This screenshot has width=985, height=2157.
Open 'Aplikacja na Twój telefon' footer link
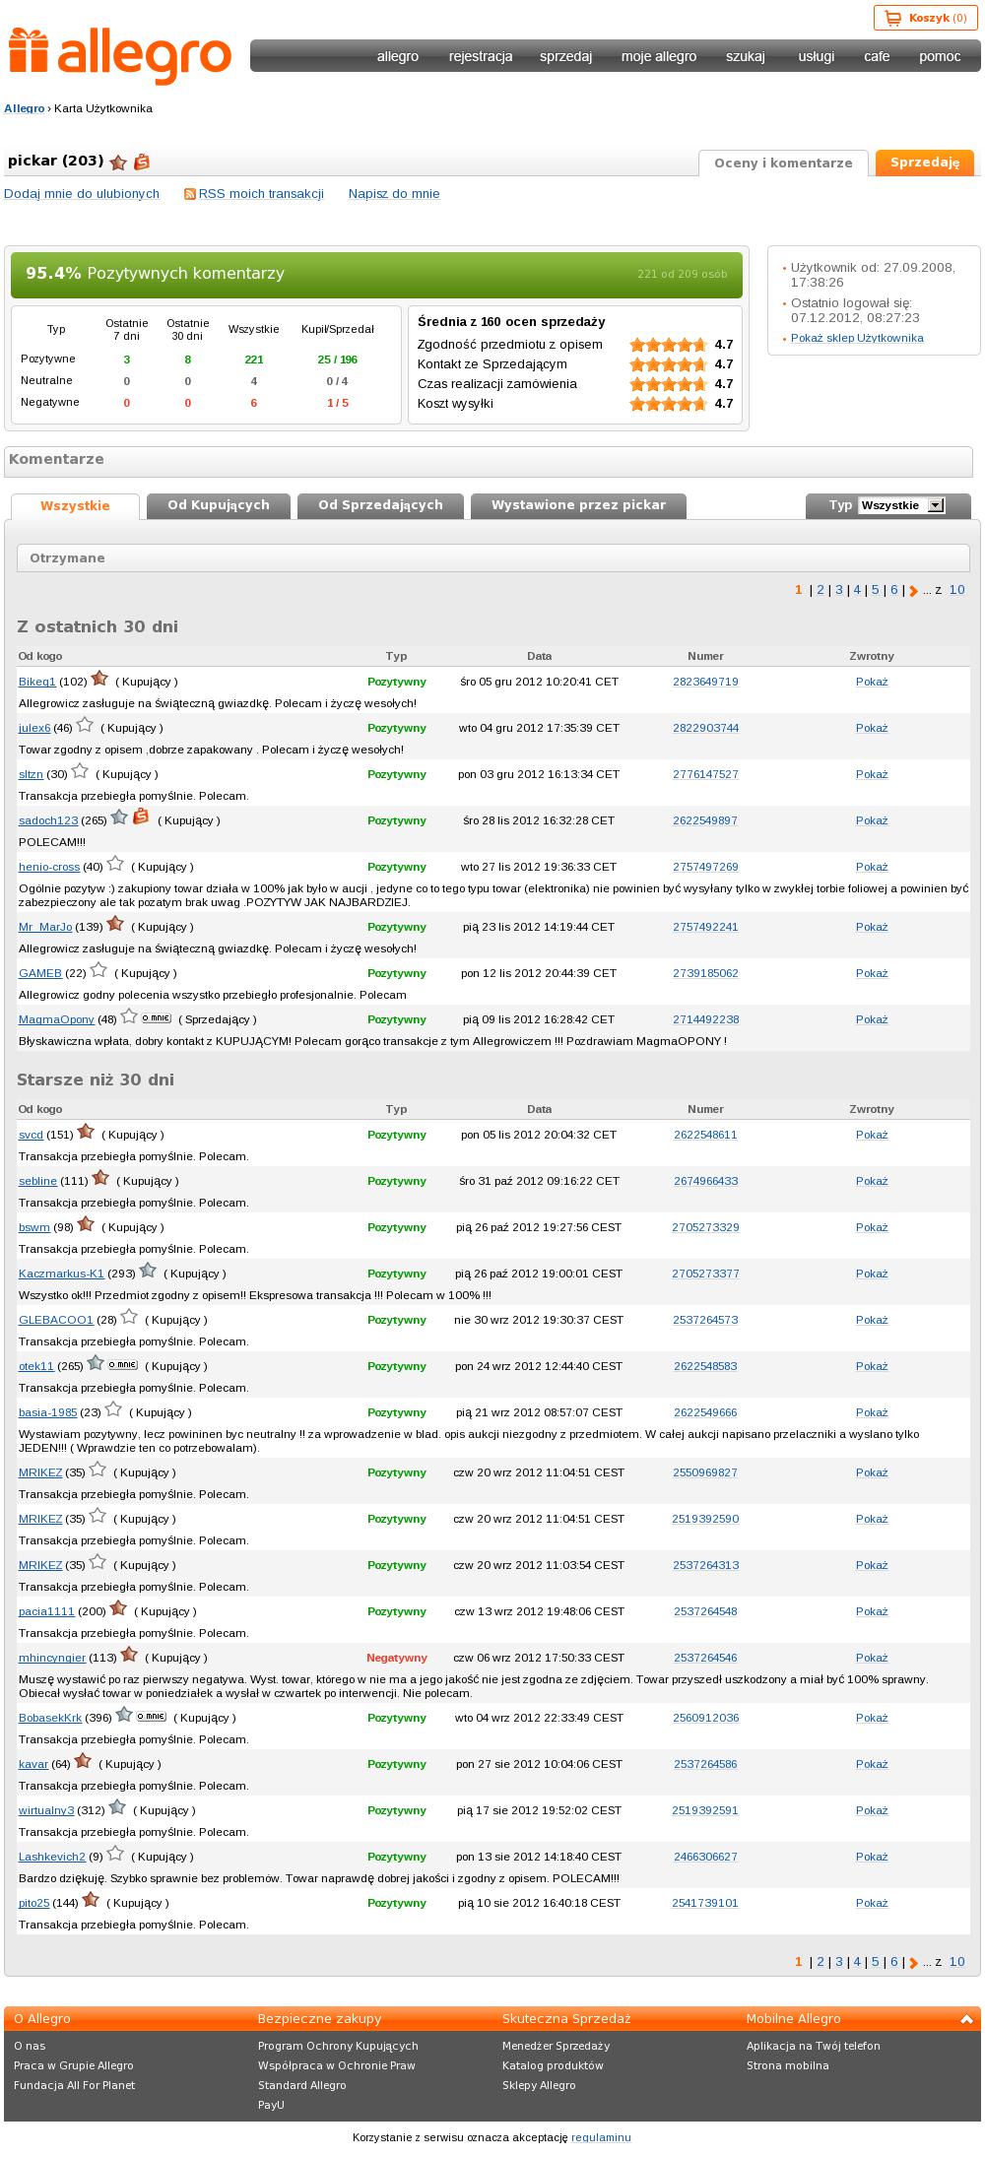(814, 2046)
